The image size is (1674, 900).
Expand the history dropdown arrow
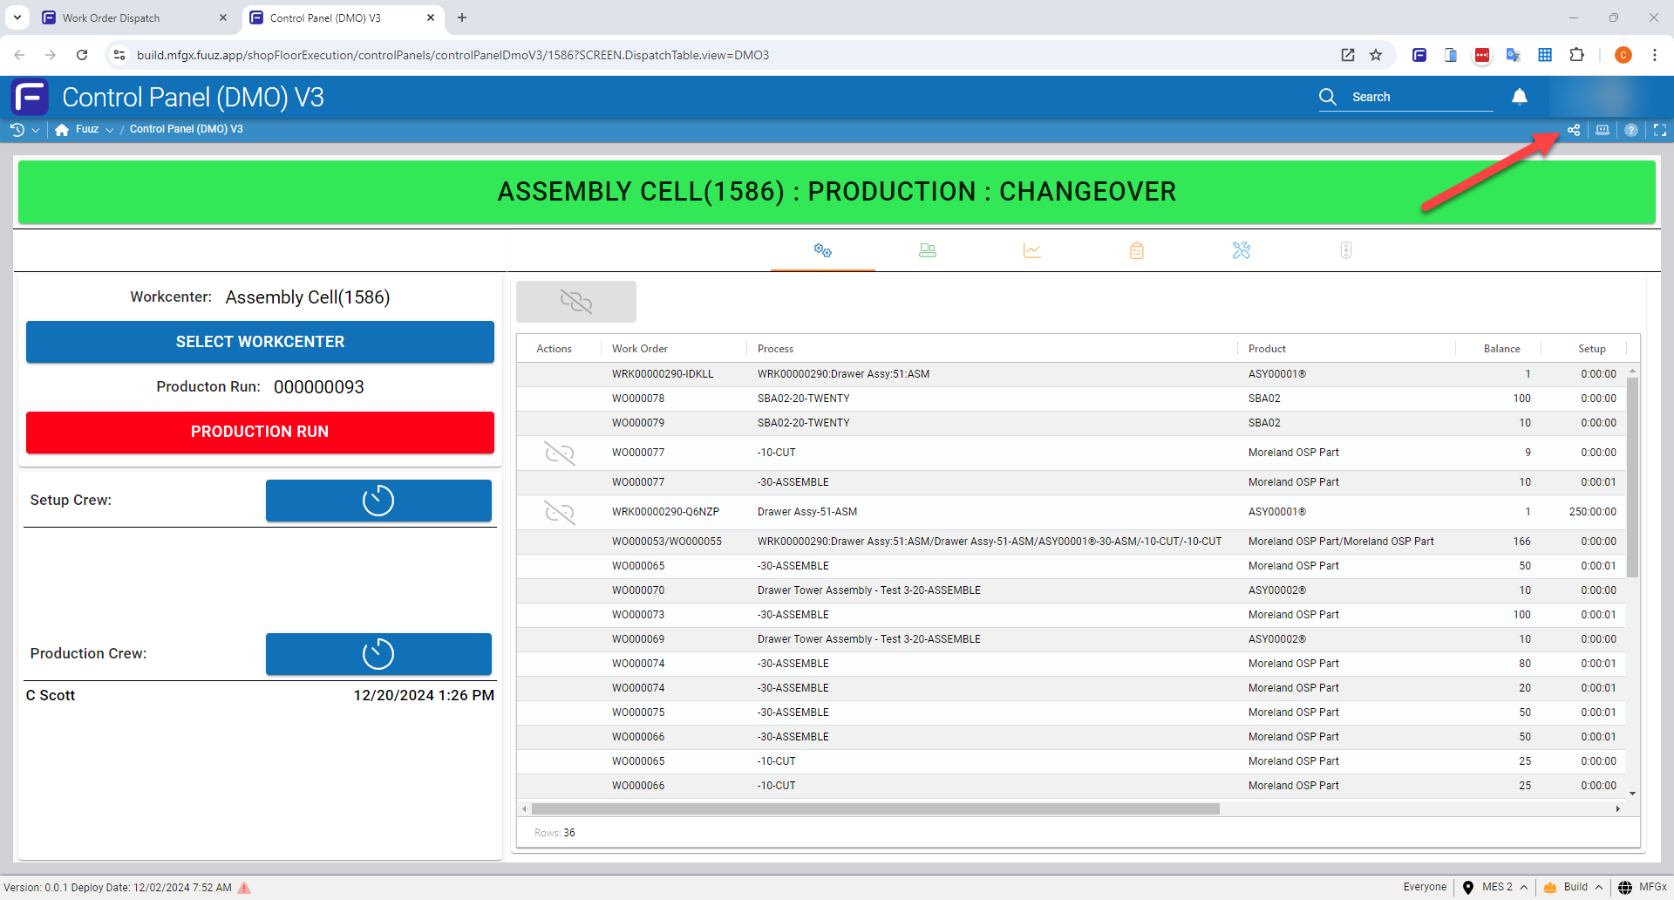pyautogui.click(x=35, y=130)
